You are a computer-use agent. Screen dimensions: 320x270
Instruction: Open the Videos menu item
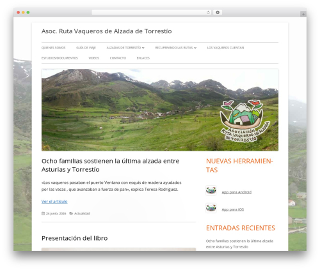94,58
